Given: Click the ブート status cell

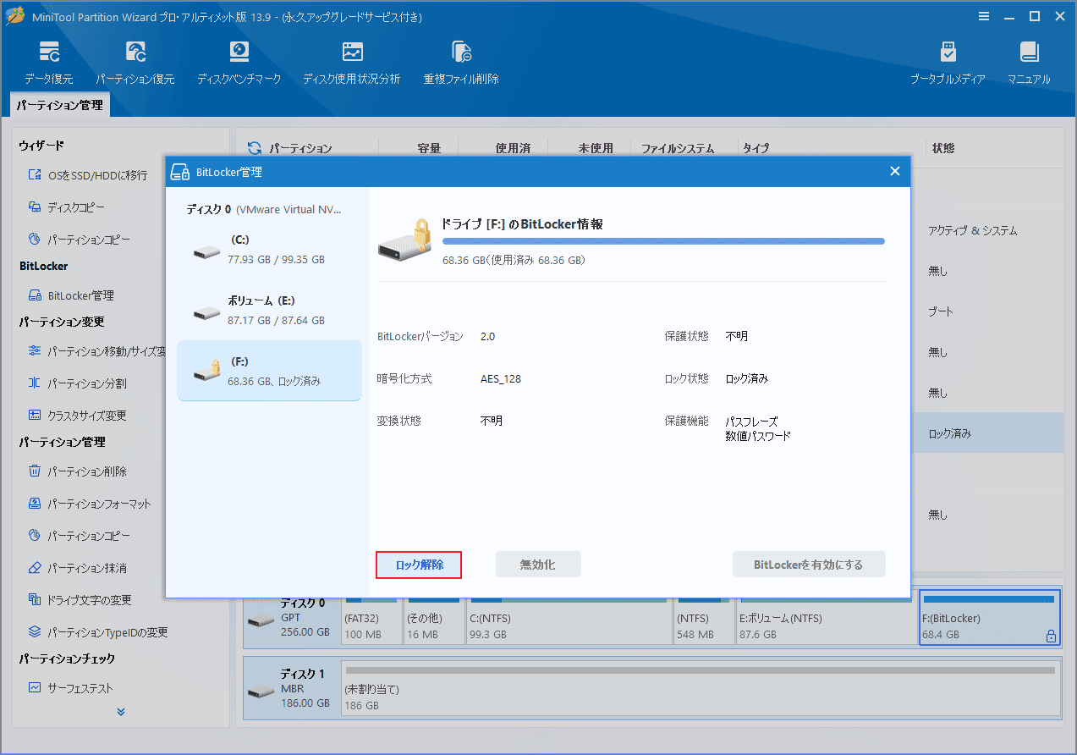Looking at the screenshot, I should pos(940,311).
